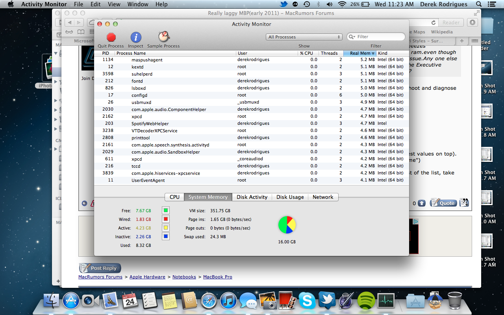
Task: Open FaceTime in the Dock
Action: click(91, 301)
